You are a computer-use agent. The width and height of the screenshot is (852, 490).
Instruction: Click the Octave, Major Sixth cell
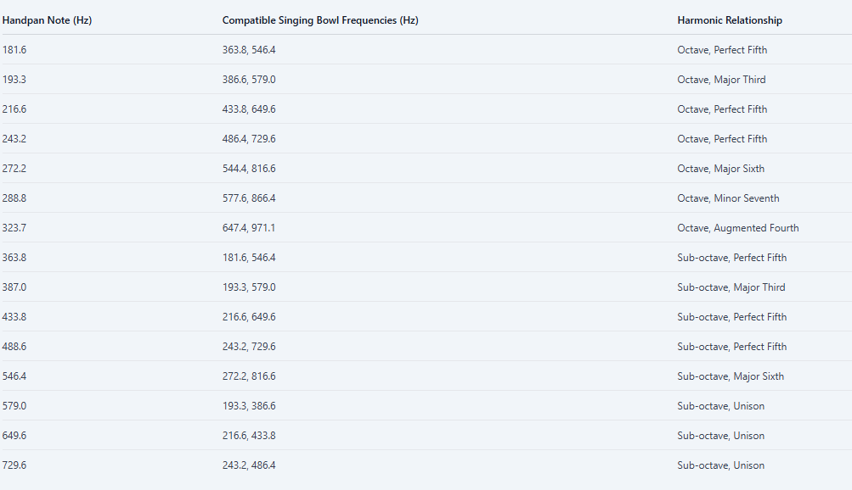point(720,169)
